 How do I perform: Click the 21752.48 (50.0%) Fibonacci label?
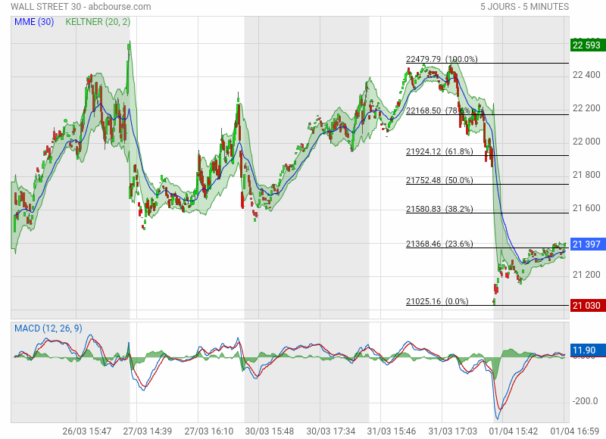[439, 180]
